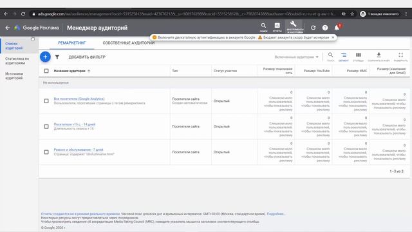Image resolution: width=412 pixels, height=232 pixels.
Task: Open Источники аудиторий in sidebar
Action: 14,76
